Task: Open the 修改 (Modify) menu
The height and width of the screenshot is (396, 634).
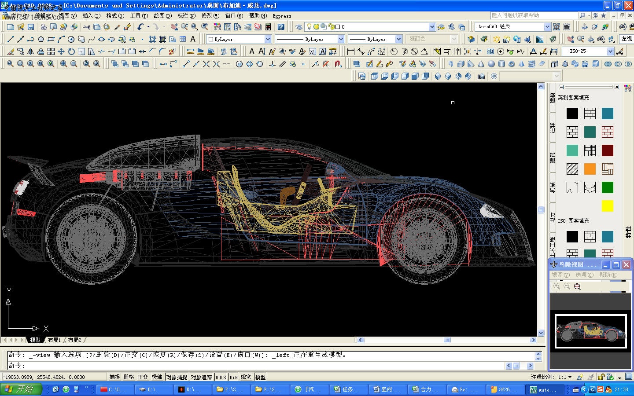Action: pyautogui.click(x=210, y=16)
